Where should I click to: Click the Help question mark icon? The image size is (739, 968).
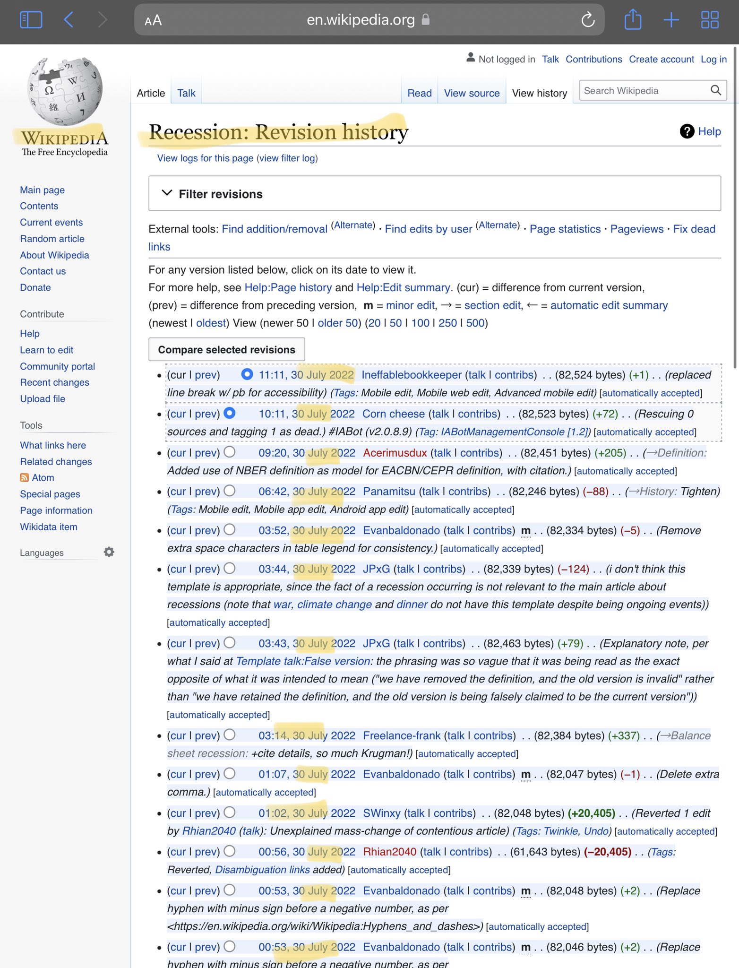click(x=687, y=131)
